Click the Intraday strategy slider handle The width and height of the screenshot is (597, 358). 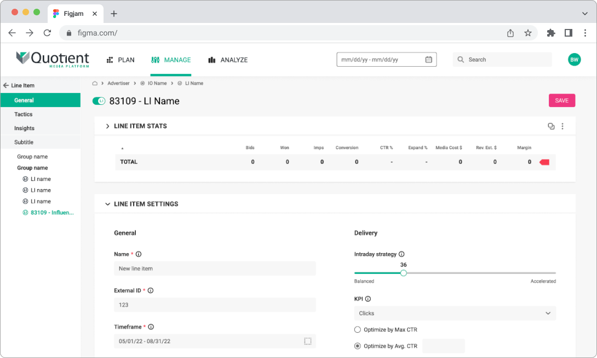404,273
